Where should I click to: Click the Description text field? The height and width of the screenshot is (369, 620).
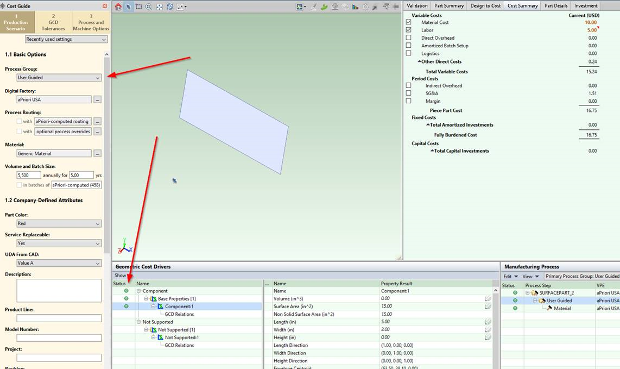pos(59,290)
